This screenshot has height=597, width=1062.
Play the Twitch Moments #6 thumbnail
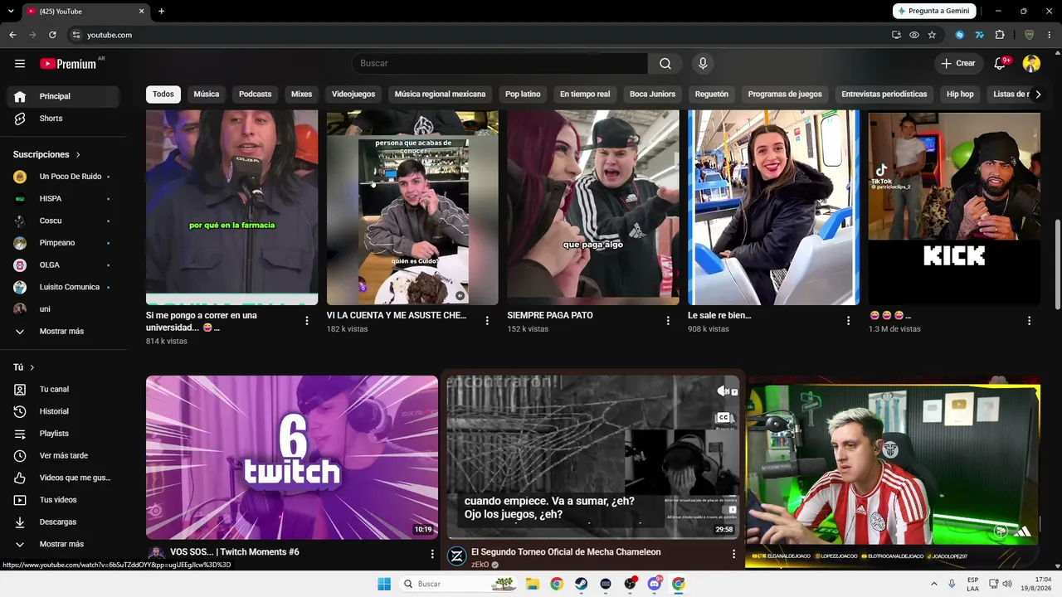coord(292,457)
